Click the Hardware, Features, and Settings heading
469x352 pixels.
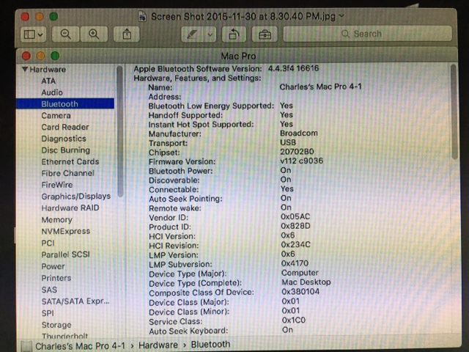(x=197, y=78)
